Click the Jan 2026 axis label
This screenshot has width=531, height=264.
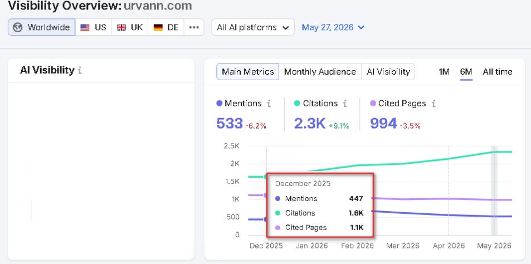(x=311, y=246)
